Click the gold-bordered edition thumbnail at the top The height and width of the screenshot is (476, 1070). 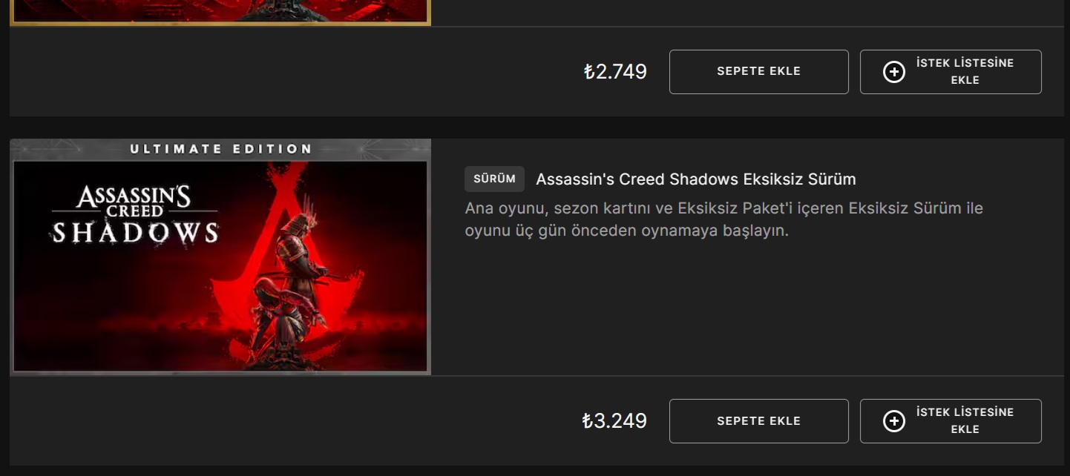pos(220,13)
